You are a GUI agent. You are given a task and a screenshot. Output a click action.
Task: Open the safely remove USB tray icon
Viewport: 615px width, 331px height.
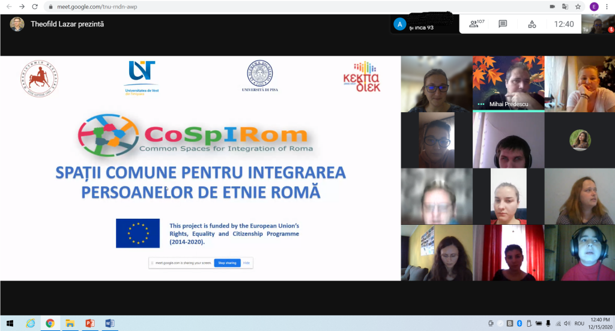tap(529, 323)
